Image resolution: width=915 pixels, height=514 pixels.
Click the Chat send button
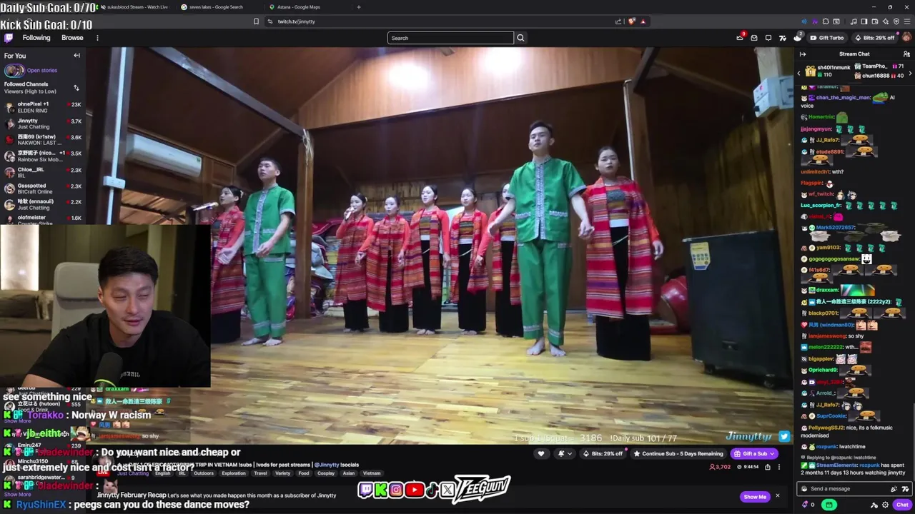tap(902, 505)
